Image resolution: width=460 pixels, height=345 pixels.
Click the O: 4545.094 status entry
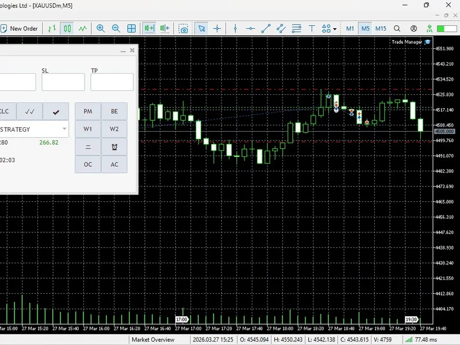pos(254,340)
